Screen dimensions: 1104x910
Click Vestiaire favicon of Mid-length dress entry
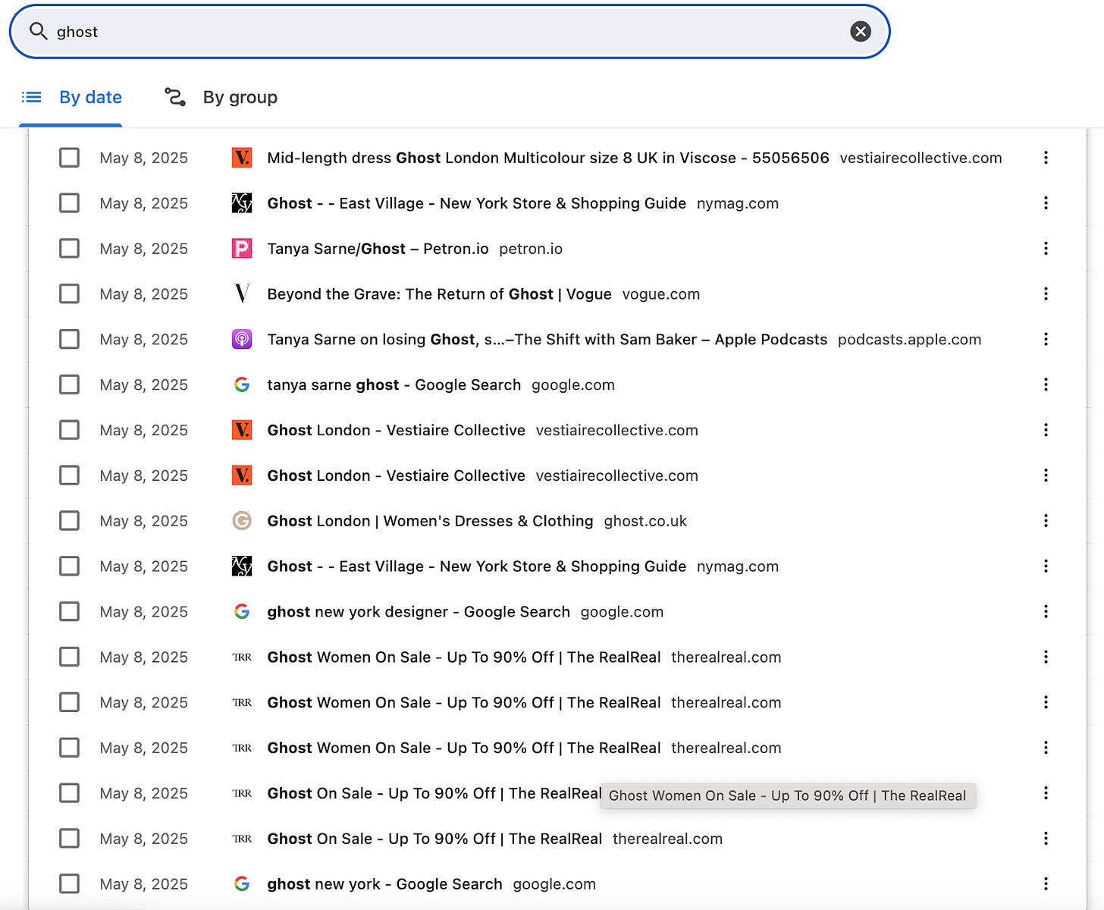[x=242, y=158]
